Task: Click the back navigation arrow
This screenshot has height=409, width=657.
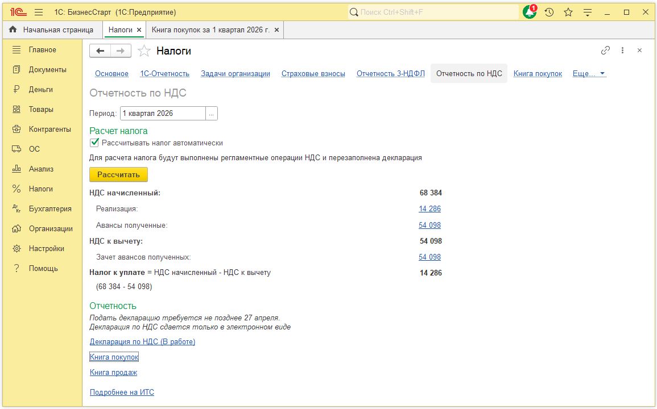Action: tap(100, 51)
